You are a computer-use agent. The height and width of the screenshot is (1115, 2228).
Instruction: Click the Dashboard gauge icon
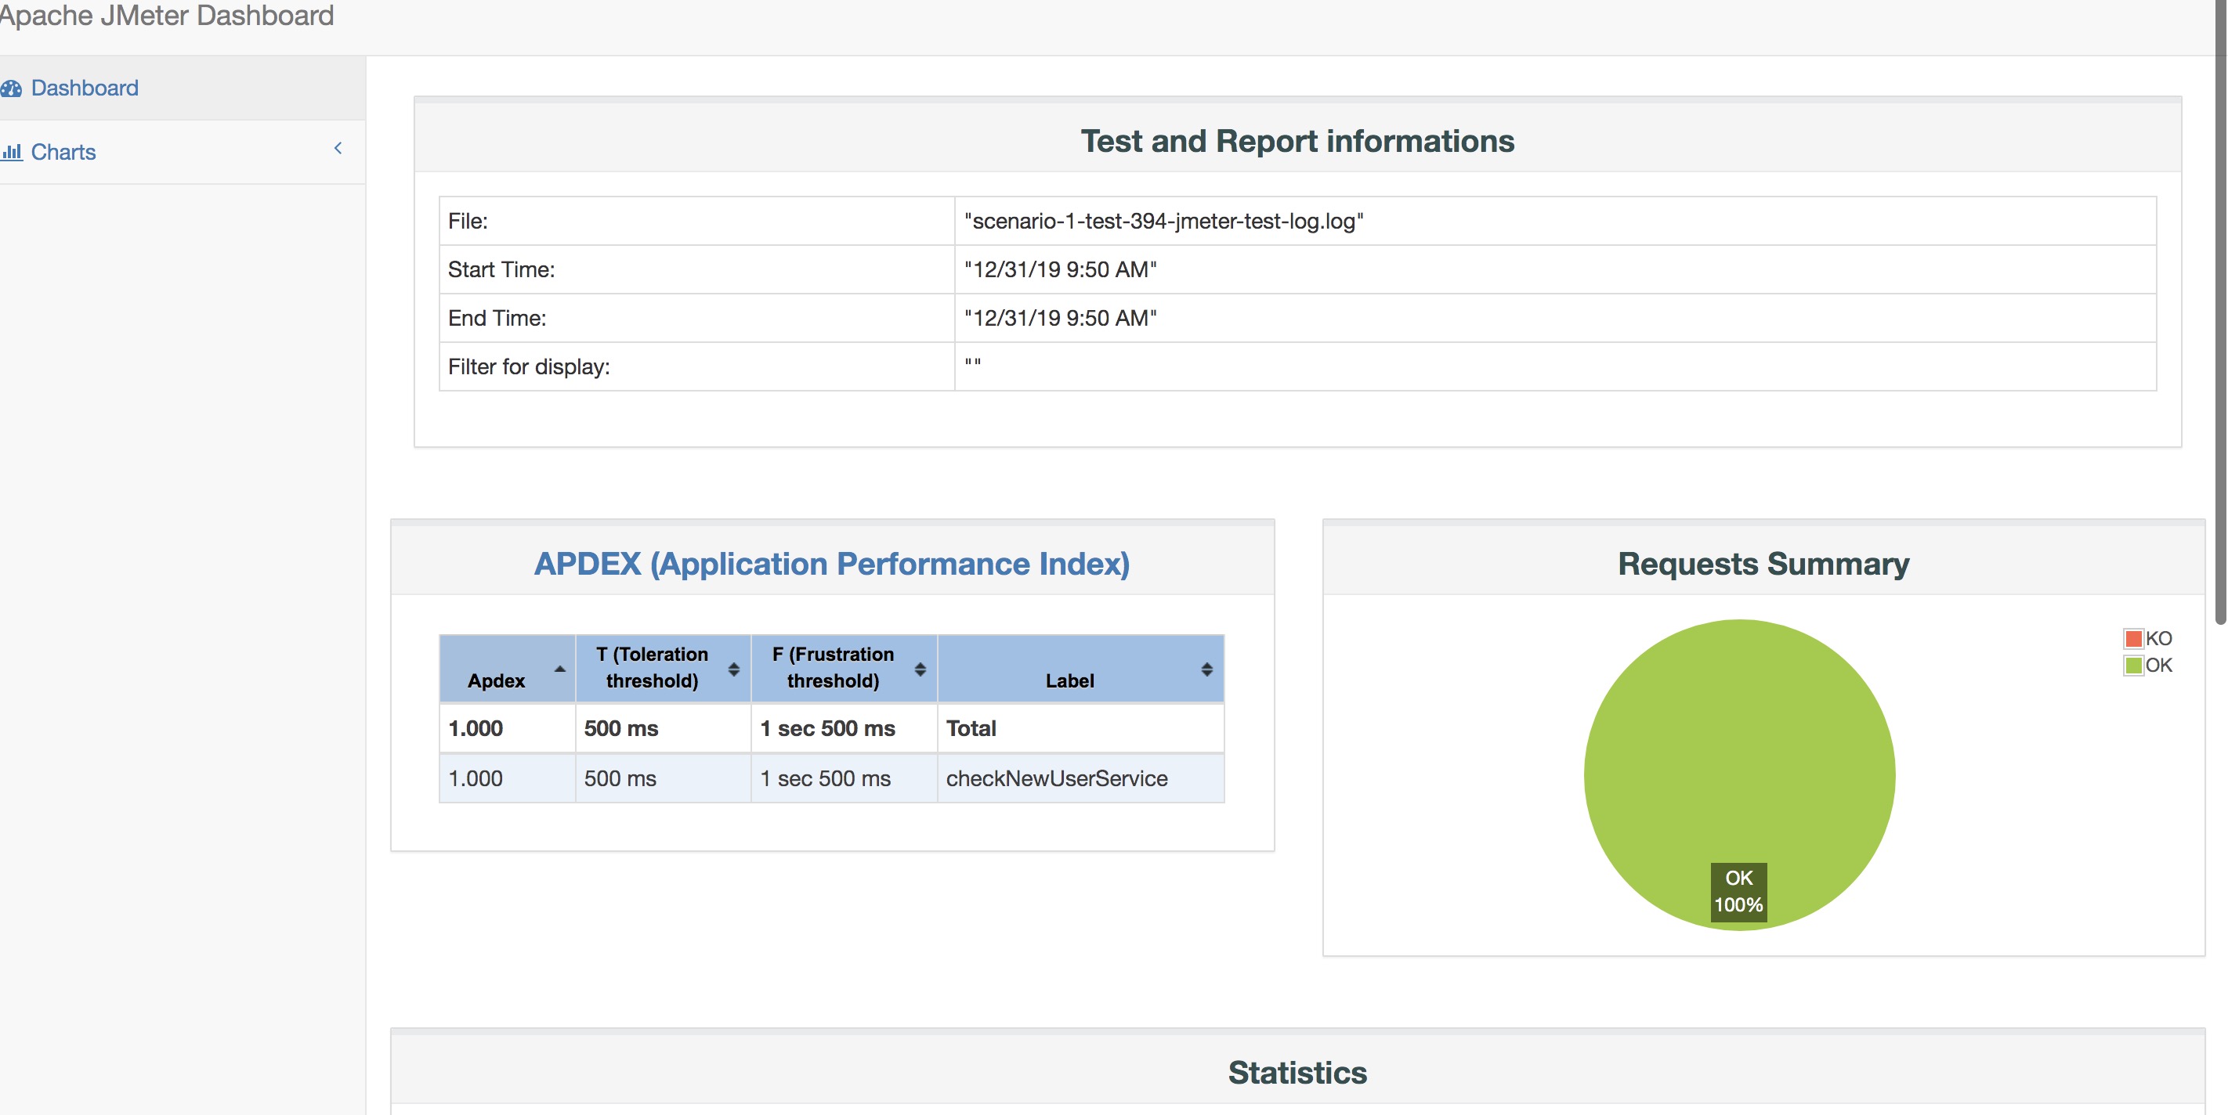(x=11, y=88)
